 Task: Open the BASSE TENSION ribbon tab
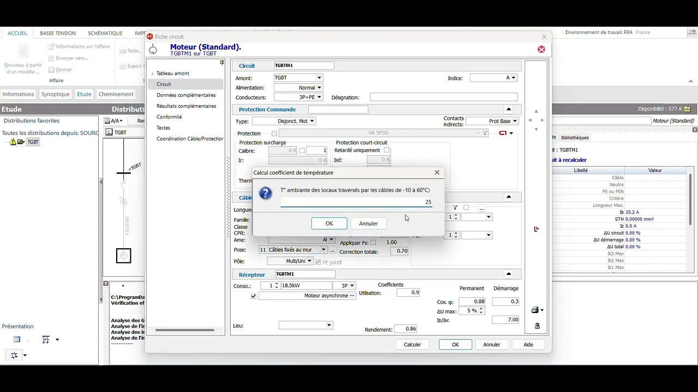(58, 33)
